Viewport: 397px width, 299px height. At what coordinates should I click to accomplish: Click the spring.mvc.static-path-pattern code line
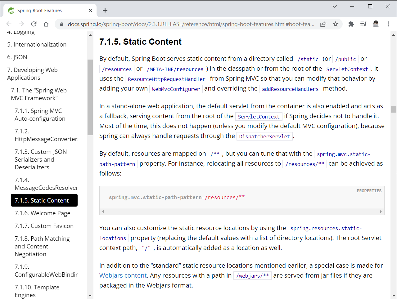click(x=177, y=197)
